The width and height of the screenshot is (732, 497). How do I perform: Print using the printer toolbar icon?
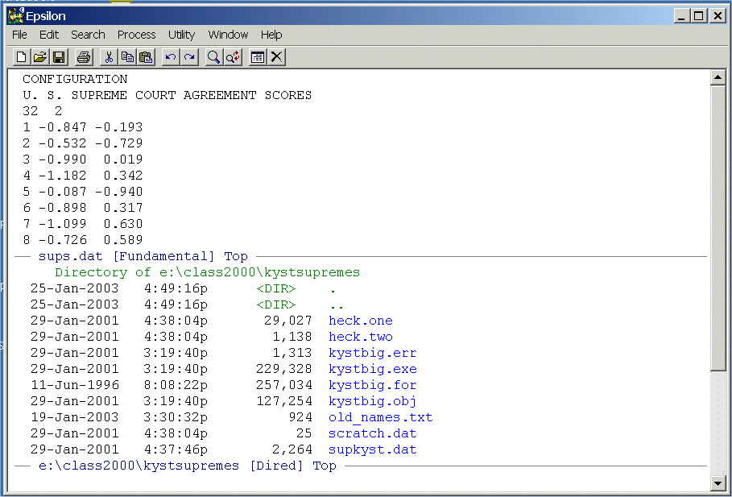pyautogui.click(x=84, y=57)
